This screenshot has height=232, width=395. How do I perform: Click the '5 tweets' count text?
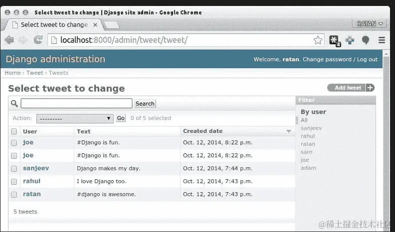pos(25,212)
